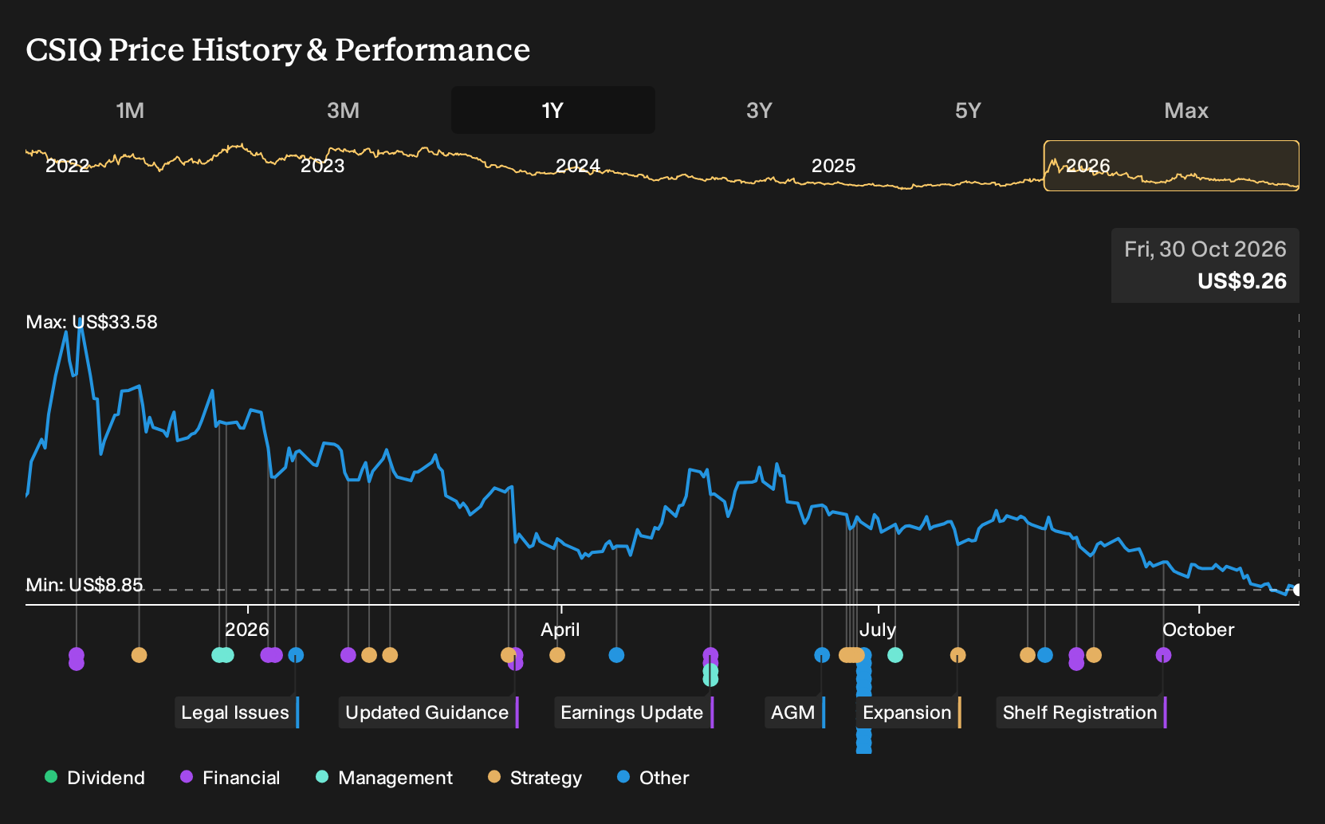Click the 2023 year in the overview chart

pyautogui.click(x=323, y=166)
